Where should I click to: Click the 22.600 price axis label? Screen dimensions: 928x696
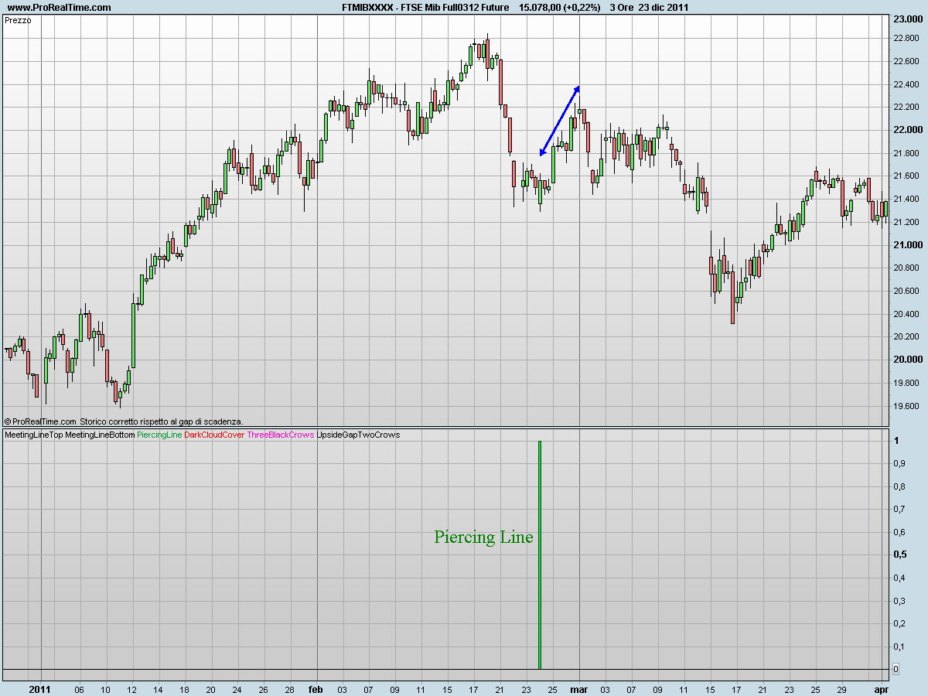click(x=907, y=61)
